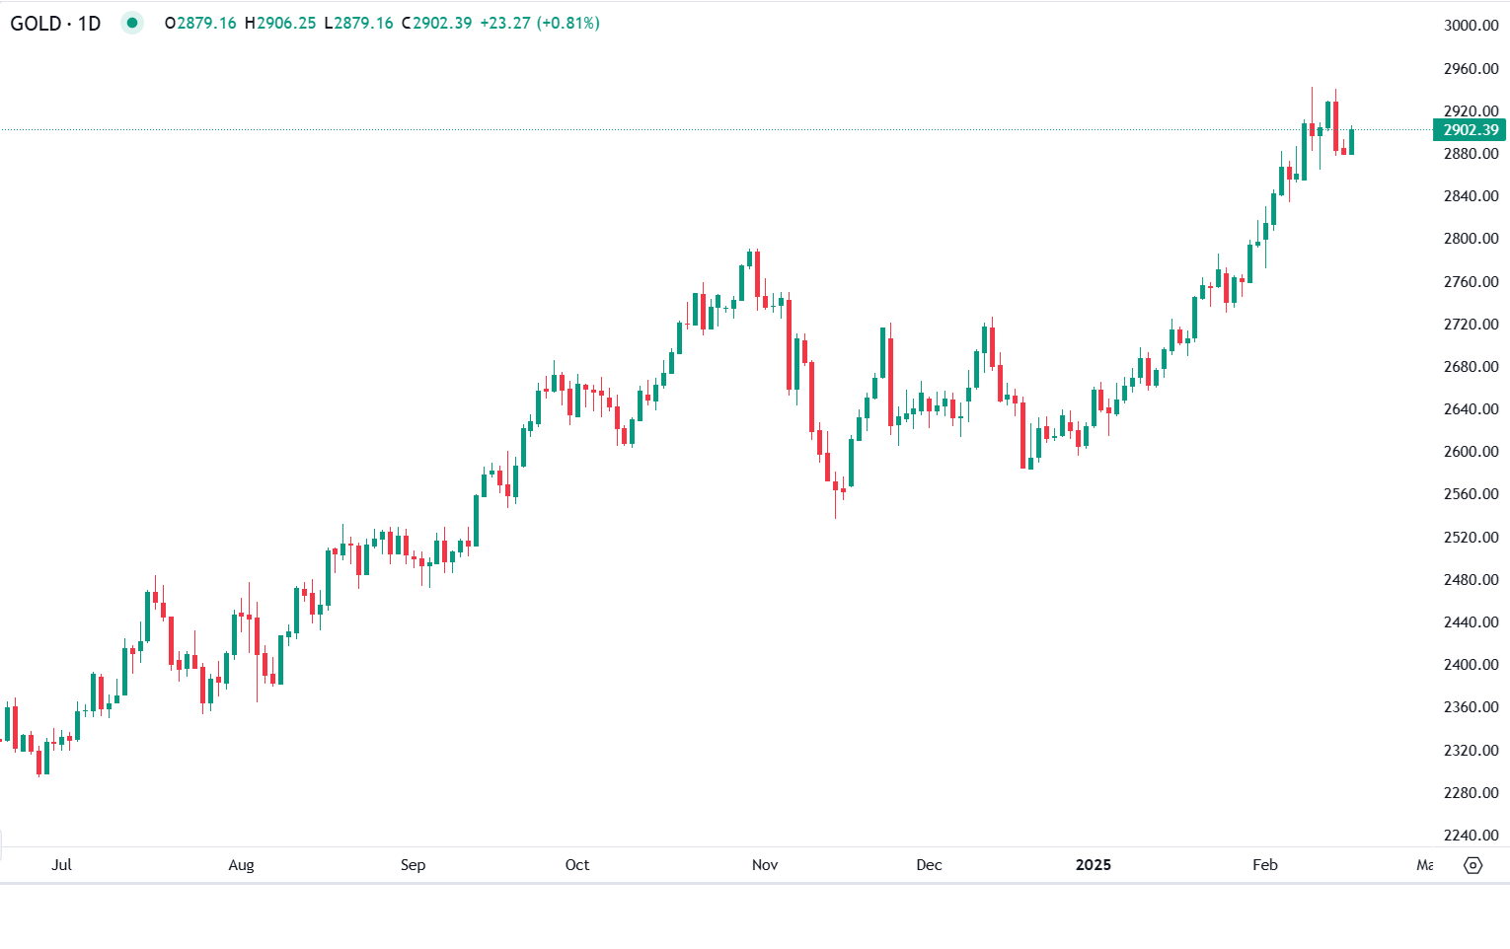Select the bold 2025 year label
The height and width of the screenshot is (949, 1510).
pos(1093,865)
